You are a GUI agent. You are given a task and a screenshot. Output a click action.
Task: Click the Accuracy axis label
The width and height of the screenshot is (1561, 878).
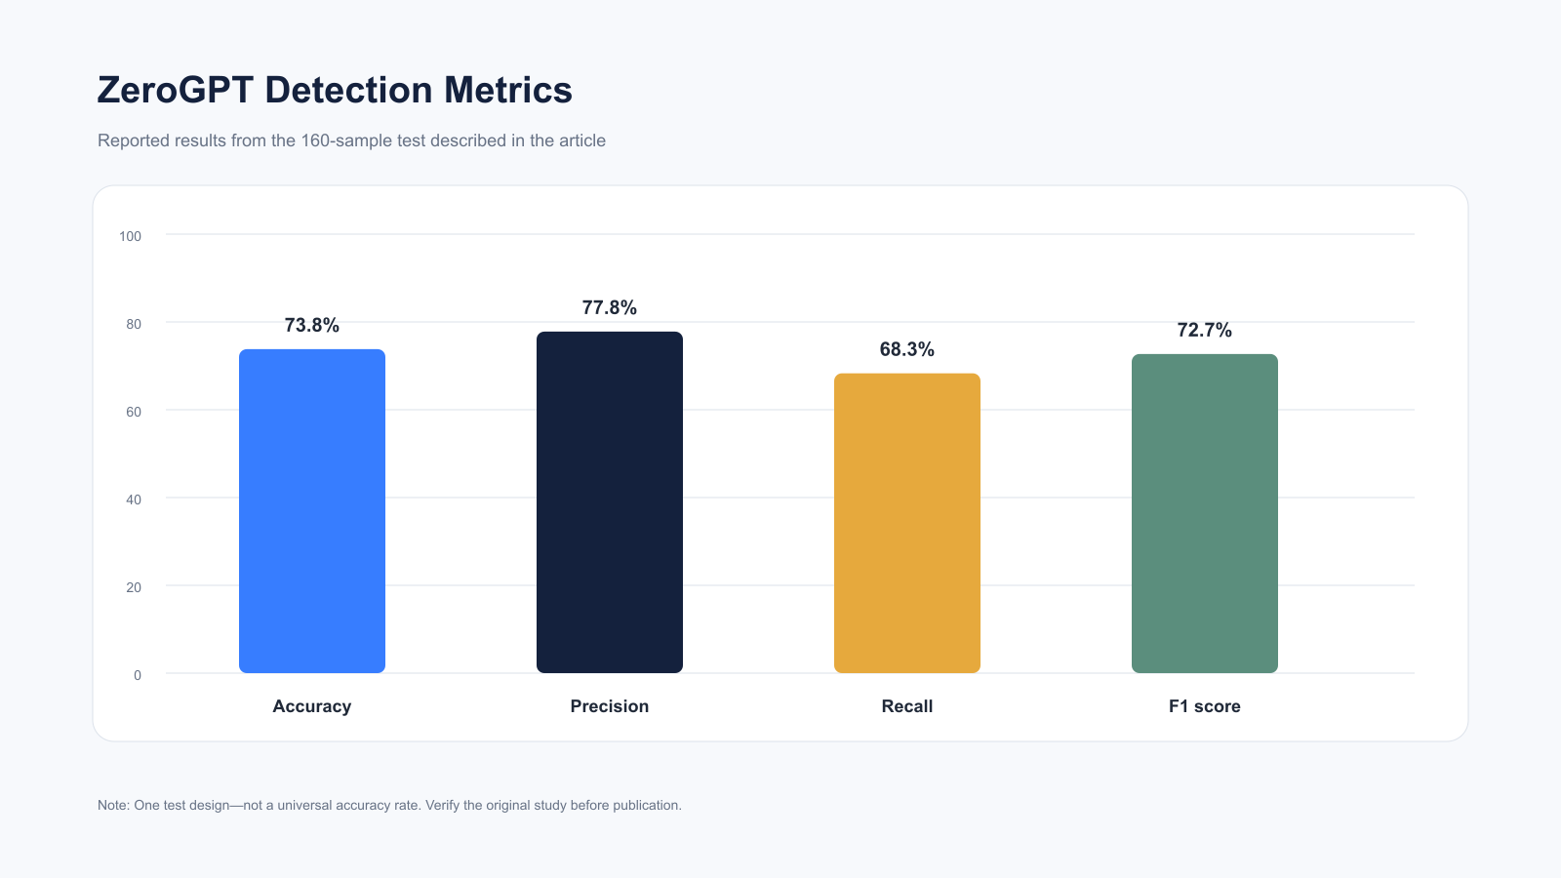pyautogui.click(x=312, y=706)
